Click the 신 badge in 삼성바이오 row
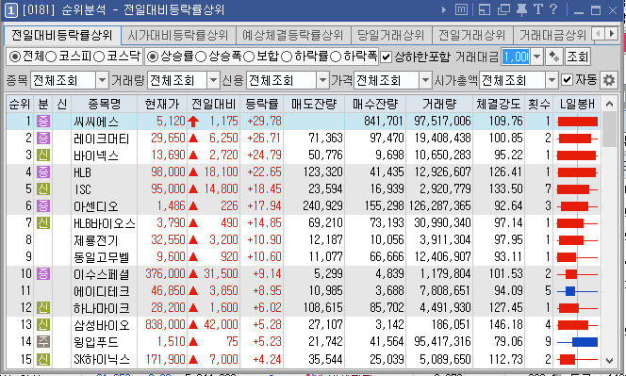626x376 pixels. [x=43, y=325]
